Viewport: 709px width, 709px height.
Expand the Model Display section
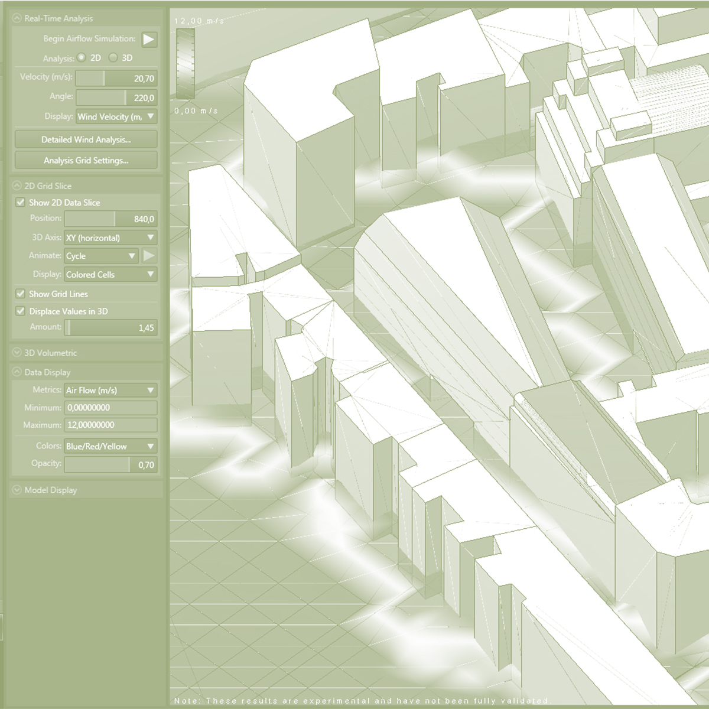pyautogui.click(x=17, y=490)
